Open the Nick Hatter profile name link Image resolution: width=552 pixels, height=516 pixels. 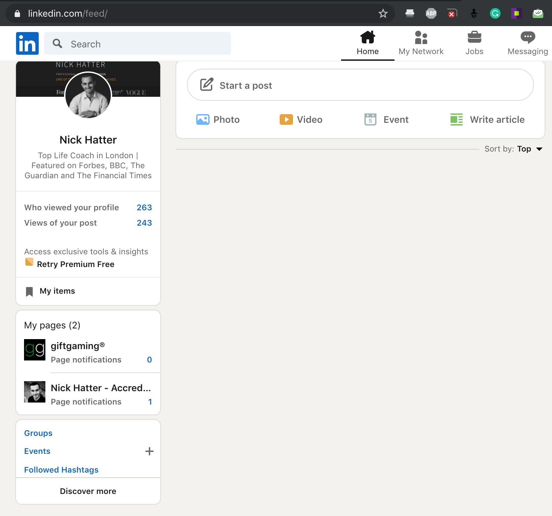[x=88, y=140]
